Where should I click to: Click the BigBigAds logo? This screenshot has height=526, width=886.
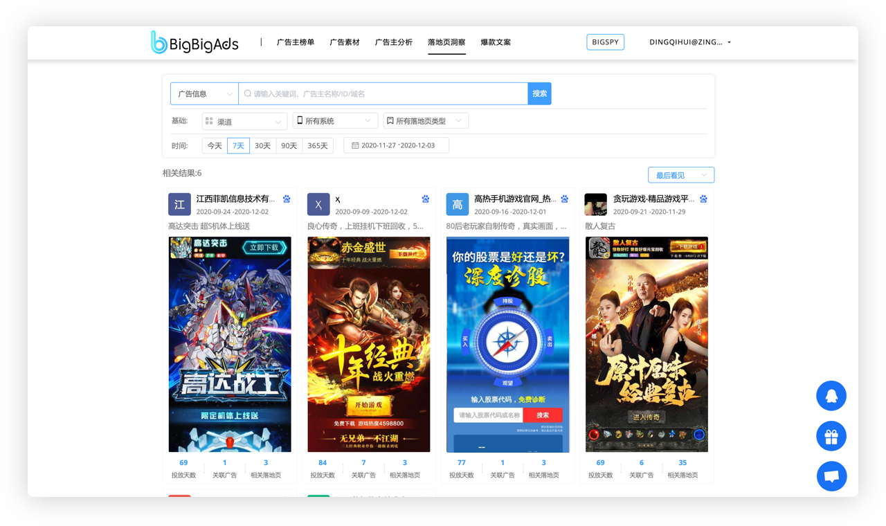(x=195, y=42)
